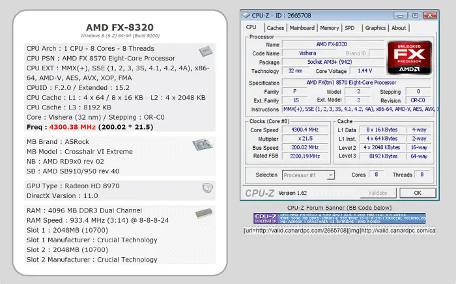Maximize the CPU-Z window

(x=416, y=16)
